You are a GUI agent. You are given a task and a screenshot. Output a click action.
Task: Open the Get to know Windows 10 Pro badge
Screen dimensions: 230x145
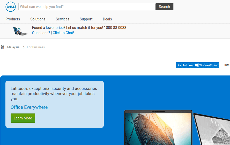(197, 65)
